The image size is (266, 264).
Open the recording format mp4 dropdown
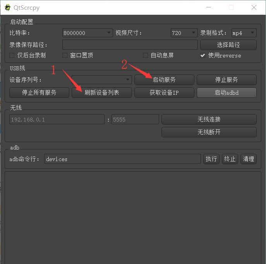pos(244,33)
